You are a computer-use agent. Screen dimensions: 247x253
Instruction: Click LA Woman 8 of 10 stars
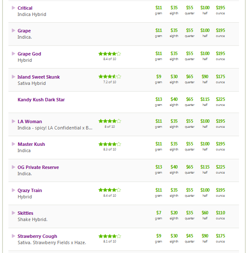coord(110,121)
